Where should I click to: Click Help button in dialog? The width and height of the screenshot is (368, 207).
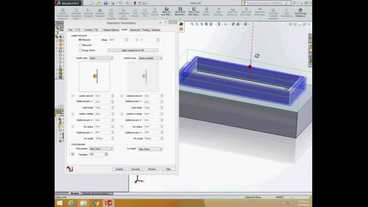tap(168, 169)
